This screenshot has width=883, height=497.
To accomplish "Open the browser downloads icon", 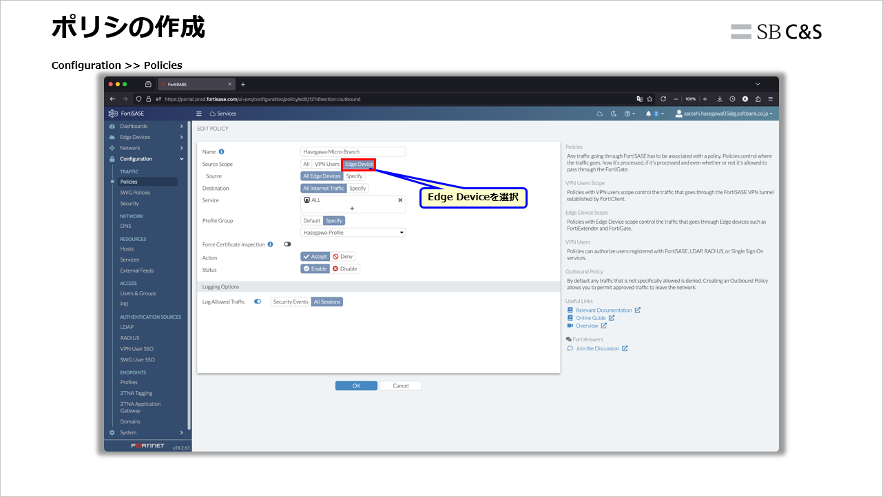I will click(x=720, y=98).
